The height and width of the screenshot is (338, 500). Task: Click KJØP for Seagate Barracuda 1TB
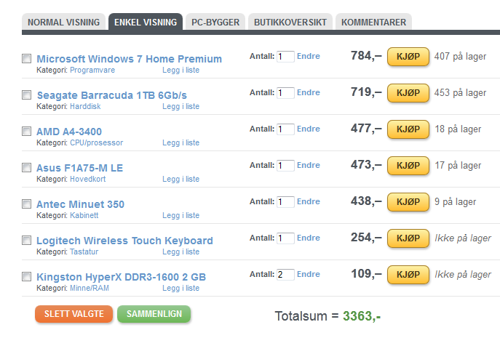tap(408, 93)
